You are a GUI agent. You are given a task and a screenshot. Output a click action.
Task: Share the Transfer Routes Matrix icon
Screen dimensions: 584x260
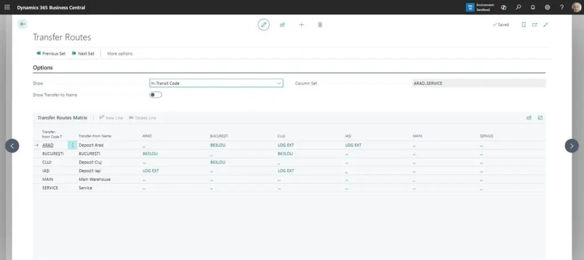click(x=529, y=117)
